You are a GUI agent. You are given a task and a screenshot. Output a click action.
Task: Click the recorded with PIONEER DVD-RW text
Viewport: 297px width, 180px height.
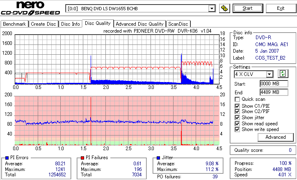pyautogui.click(x=157, y=31)
